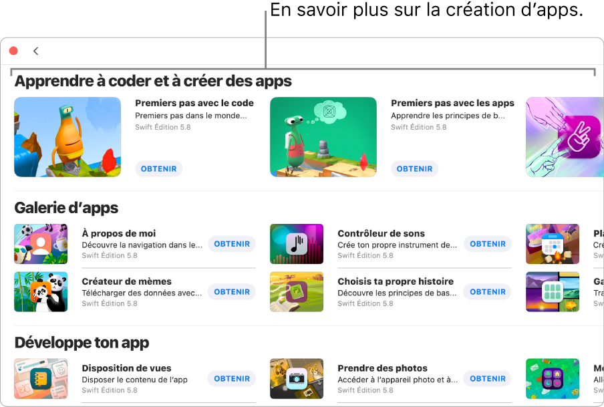
Task: Open the Choisis ta propre histoire icon
Action: click(297, 292)
